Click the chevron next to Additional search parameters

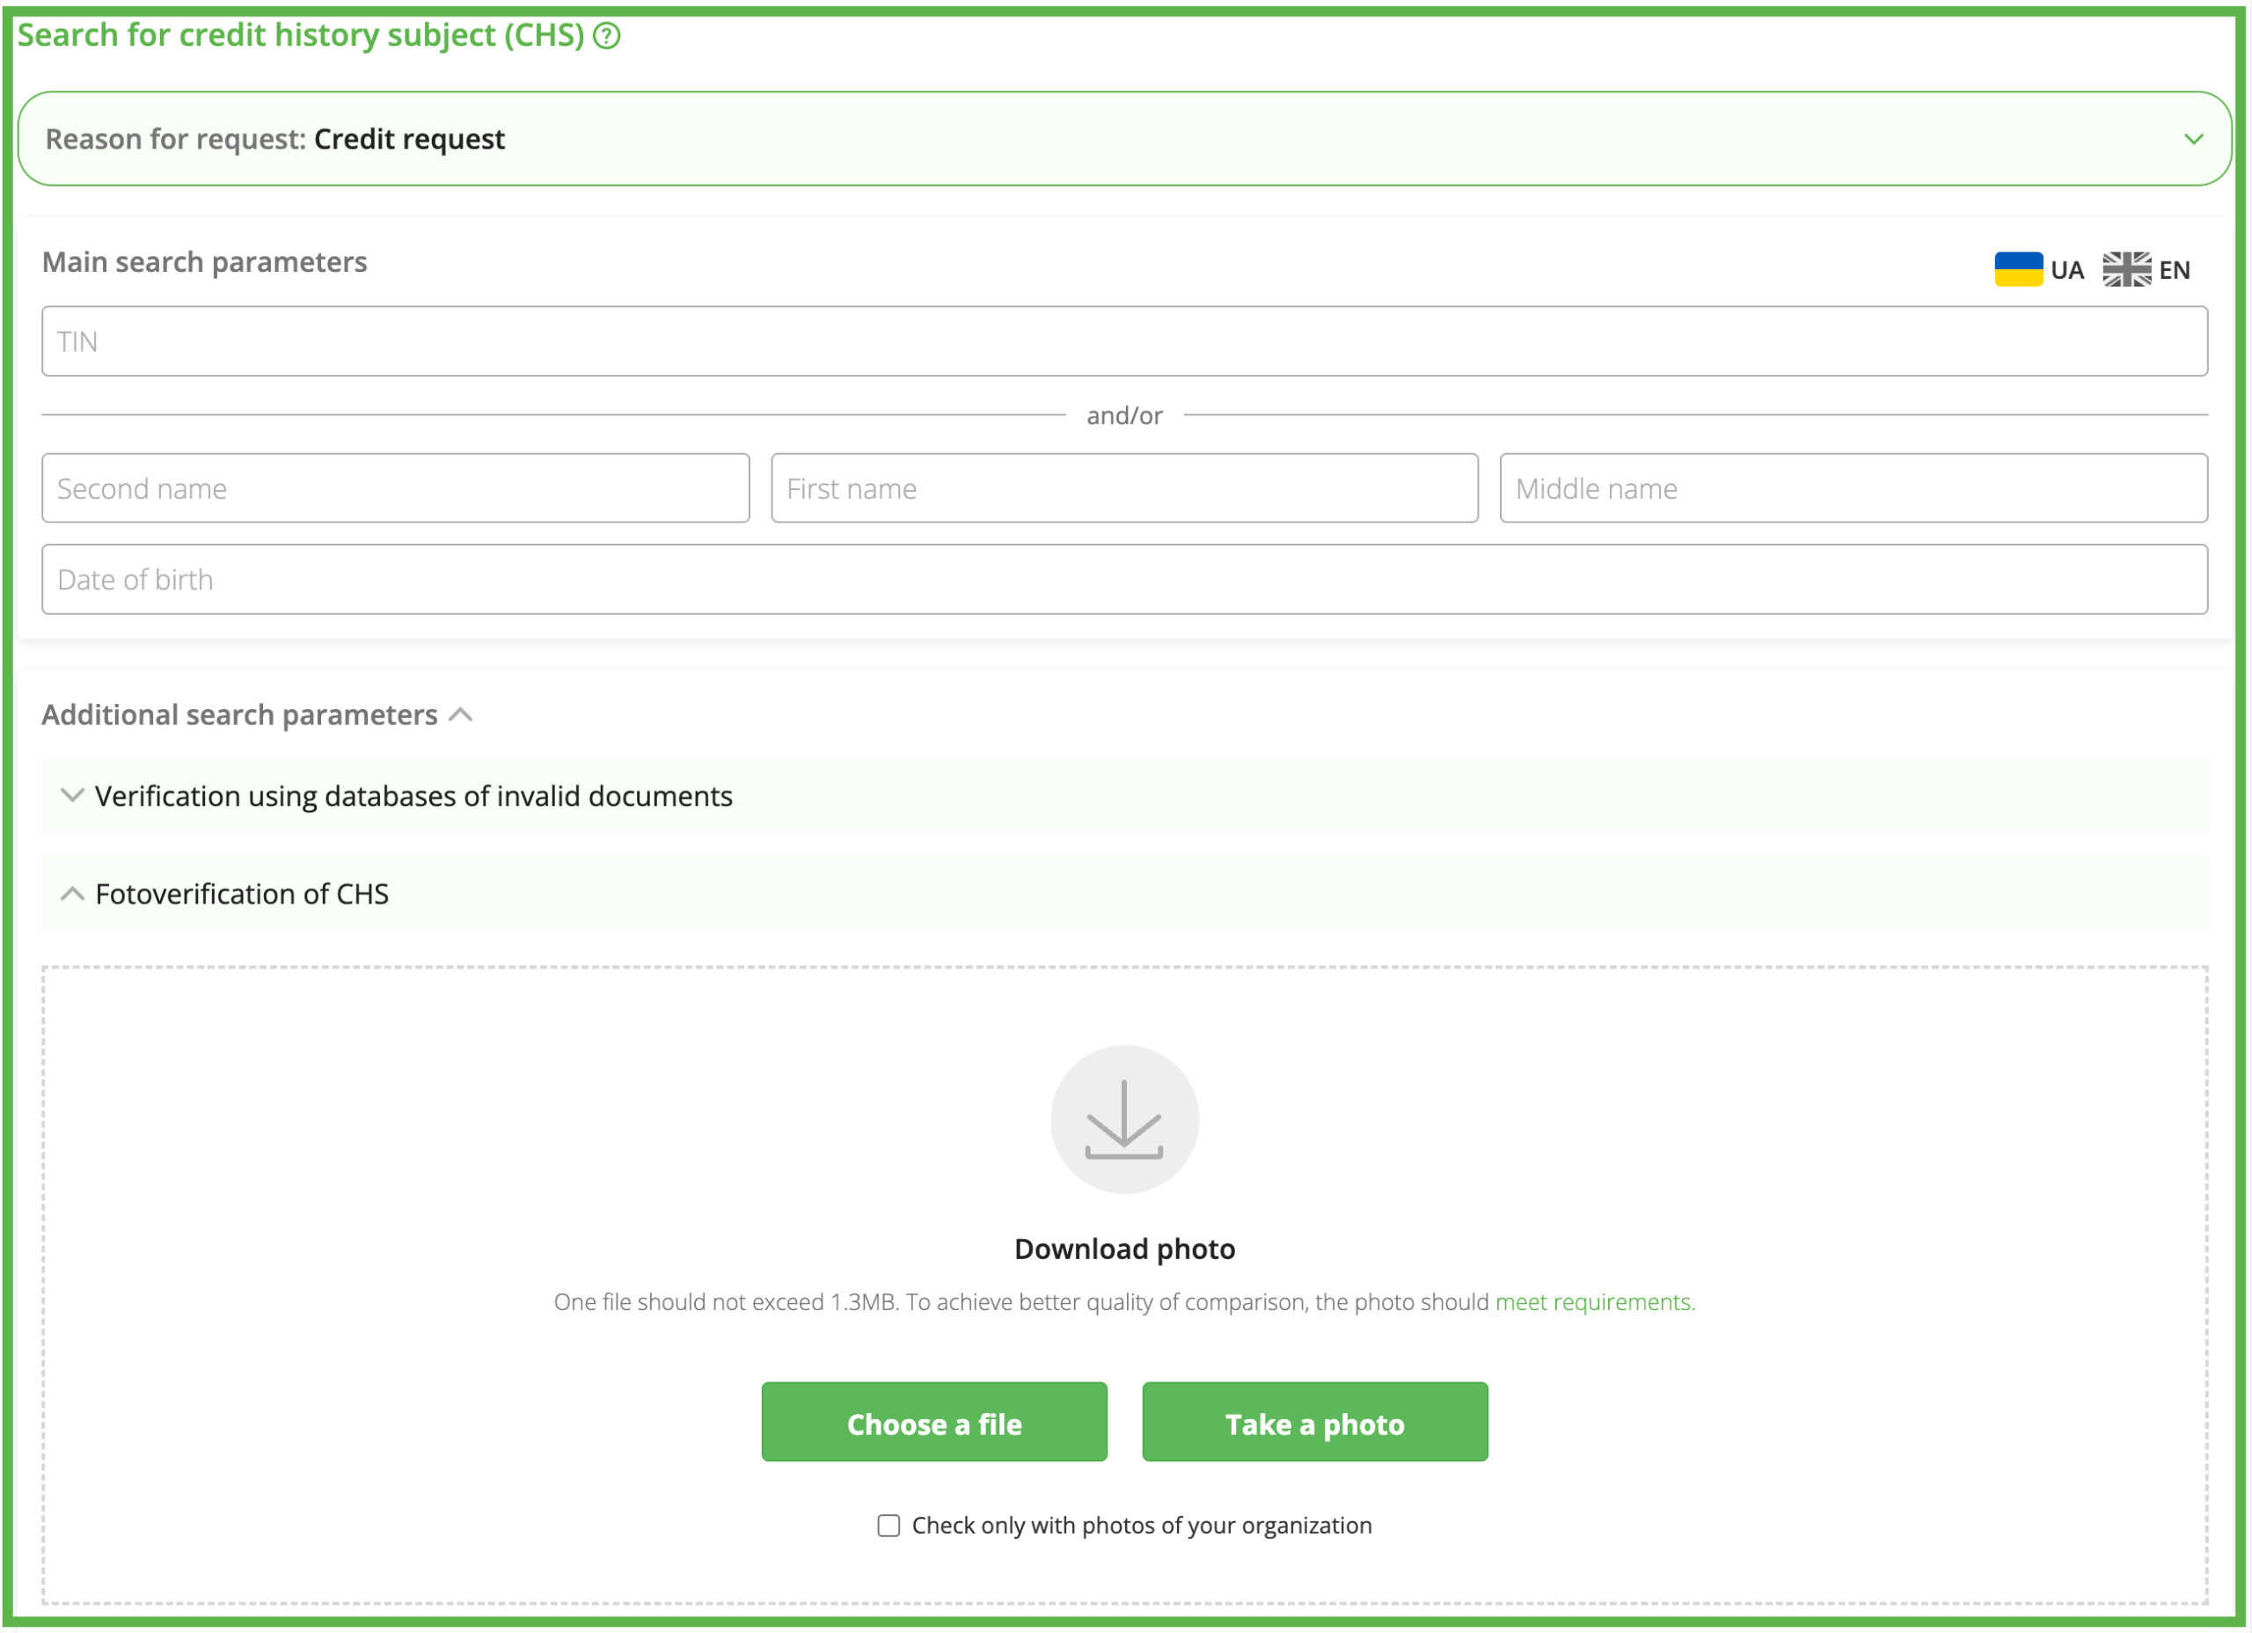click(x=461, y=715)
